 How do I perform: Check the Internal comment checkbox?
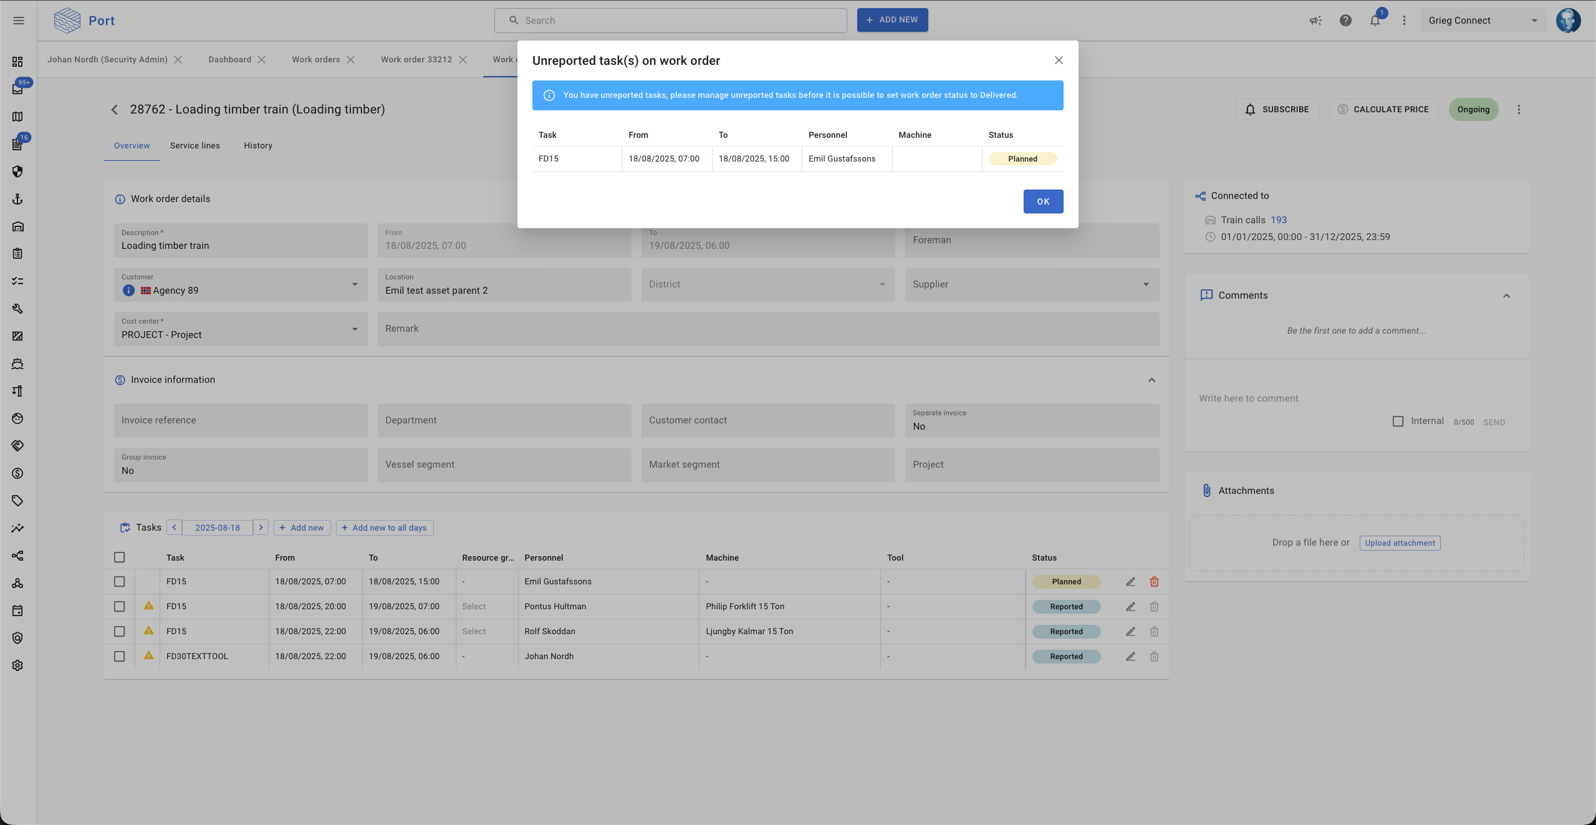click(1398, 422)
